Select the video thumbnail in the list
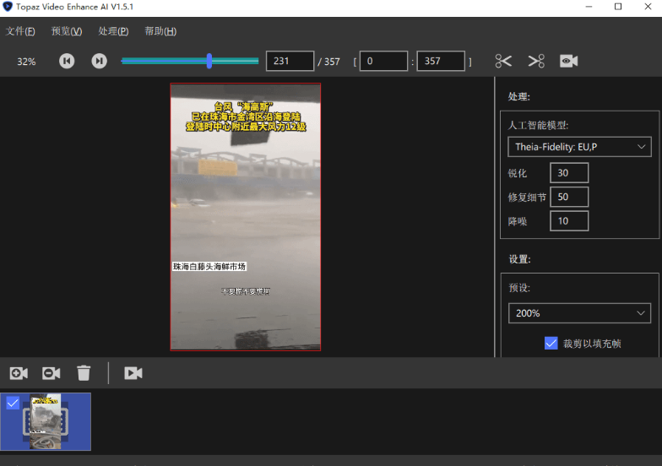 pos(46,422)
